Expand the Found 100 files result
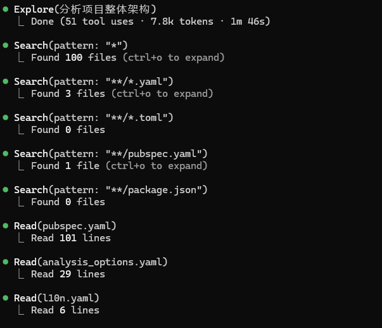382x328 pixels. (x=128, y=58)
